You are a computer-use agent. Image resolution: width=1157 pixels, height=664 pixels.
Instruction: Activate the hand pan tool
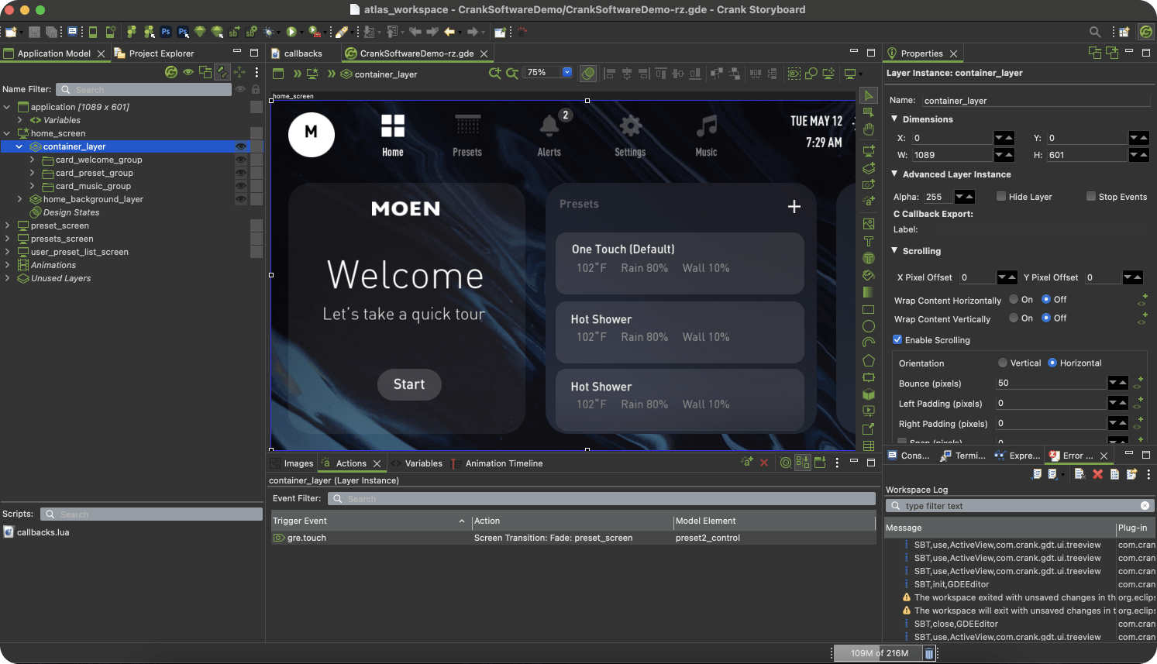[869, 129]
